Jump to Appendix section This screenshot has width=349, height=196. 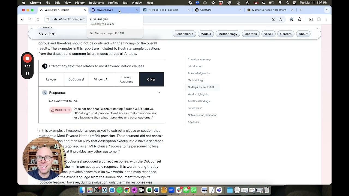click(193, 122)
